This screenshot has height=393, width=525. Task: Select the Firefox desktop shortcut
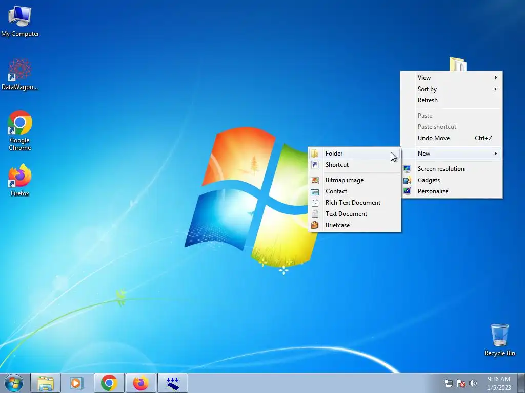pos(20,180)
